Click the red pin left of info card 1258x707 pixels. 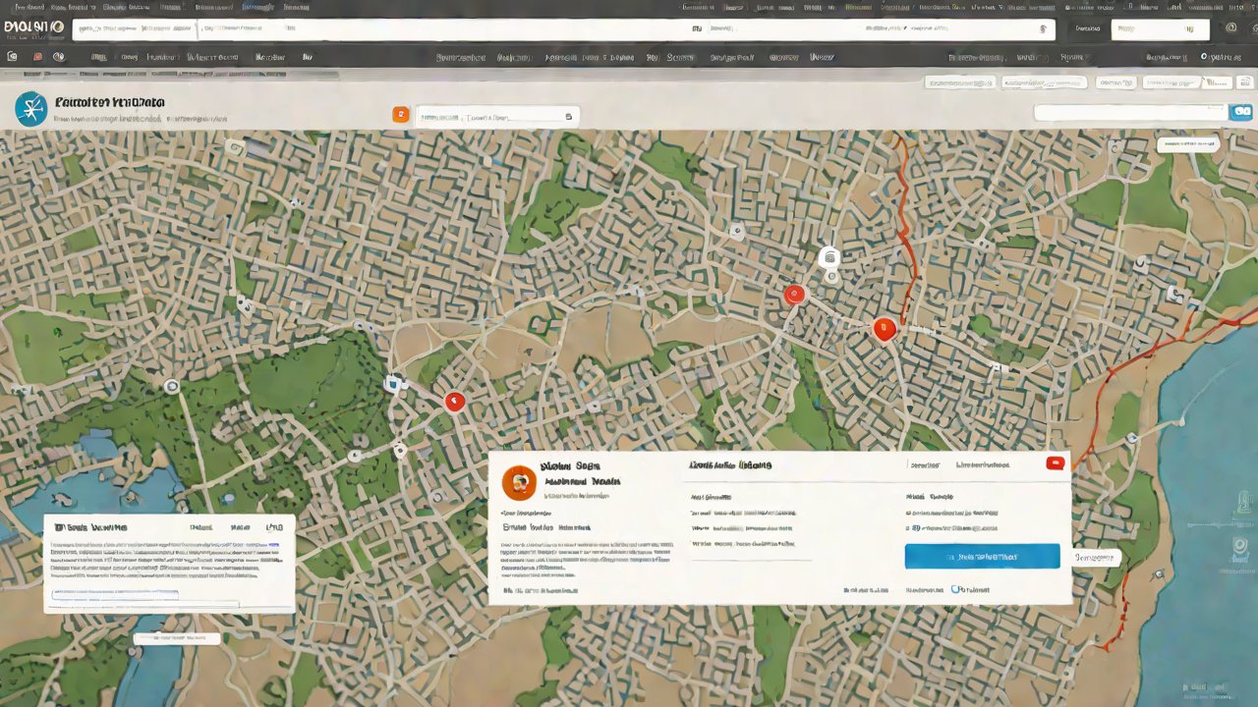pos(453,401)
